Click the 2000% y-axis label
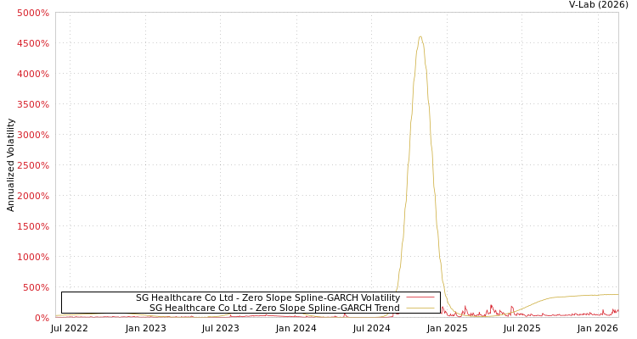The height and width of the screenshot is (339, 637). tap(33, 196)
